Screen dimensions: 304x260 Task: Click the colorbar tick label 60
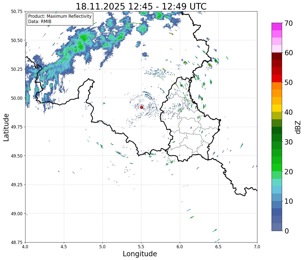(x=289, y=53)
